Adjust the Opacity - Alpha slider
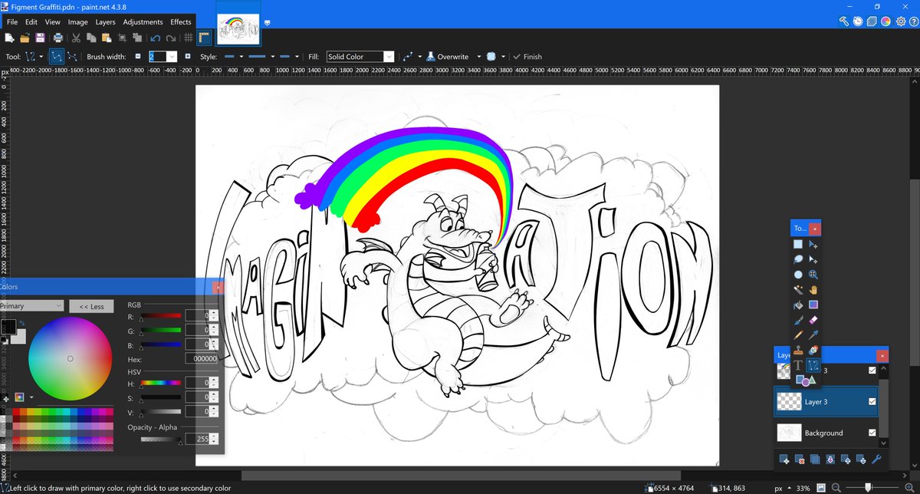The width and height of the screenshot is (920, 494). coord(162,440)
